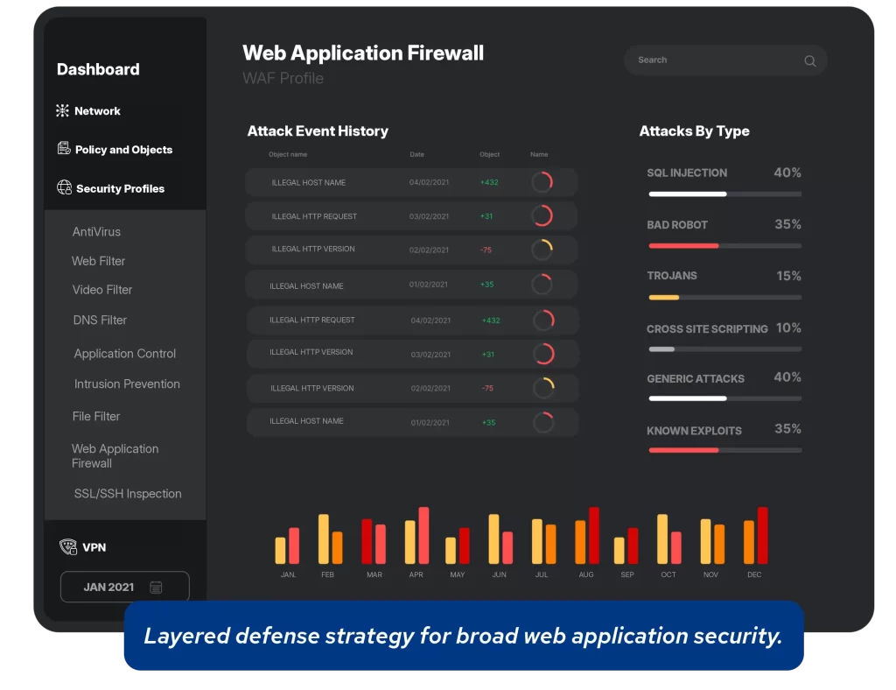The height and width of the screenshot is (690, 896).
Task: Click the Network snowflake icon
Action: click(x=62, y=110)
